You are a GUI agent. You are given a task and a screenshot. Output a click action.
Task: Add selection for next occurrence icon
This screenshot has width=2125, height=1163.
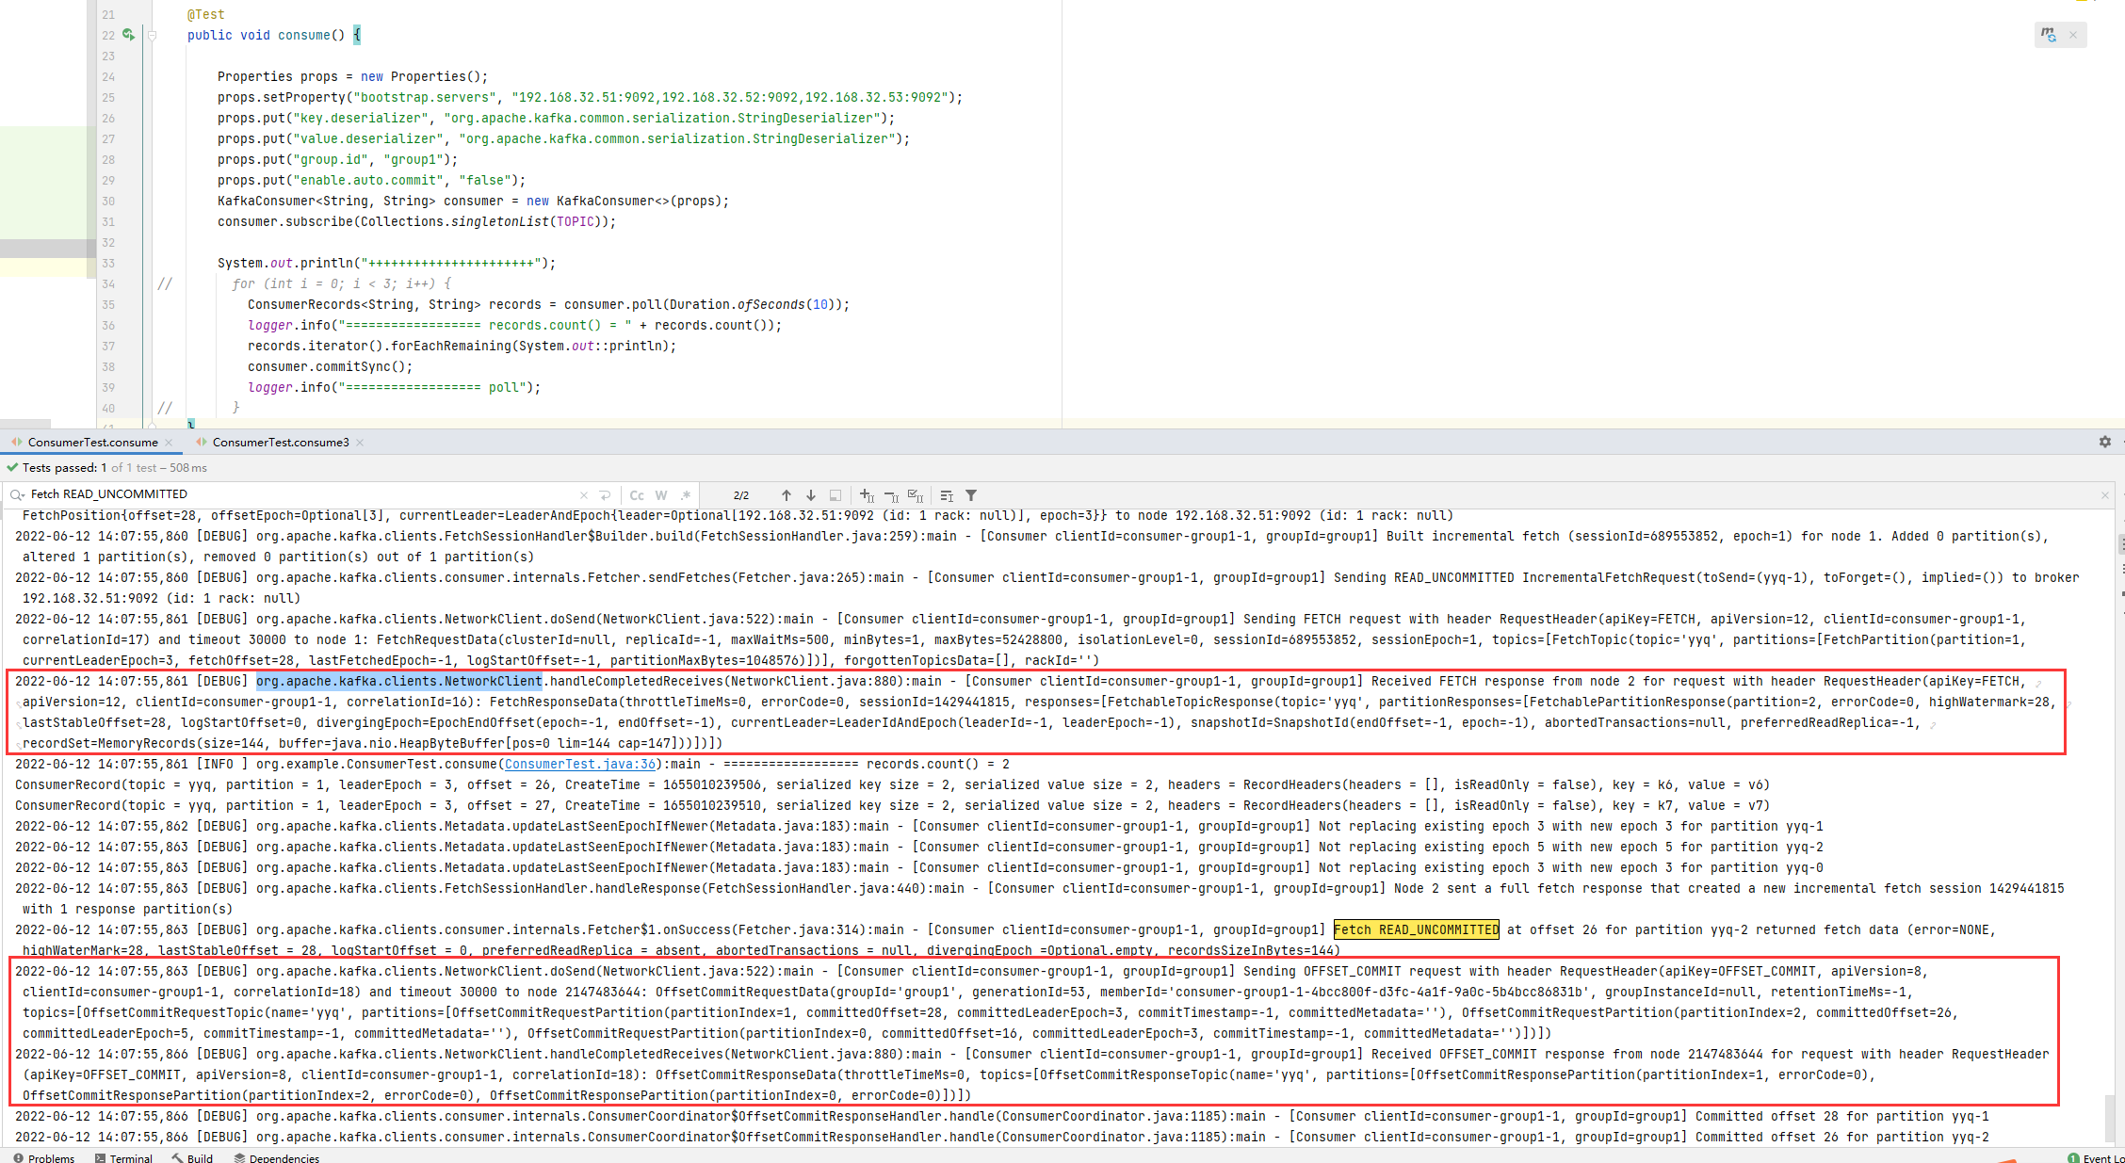867,495
